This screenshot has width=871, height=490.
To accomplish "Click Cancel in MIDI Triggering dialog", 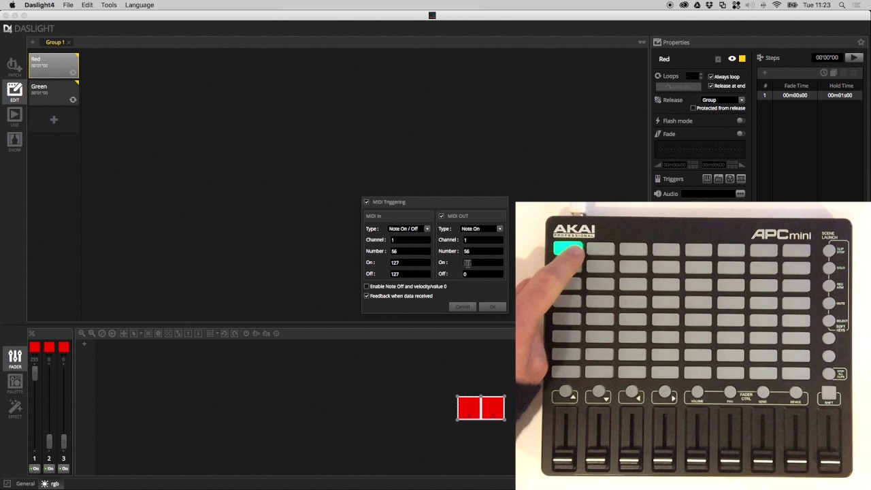I will [462, 307].
